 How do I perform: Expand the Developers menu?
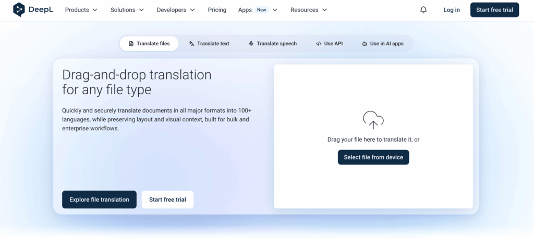[176, 10]
